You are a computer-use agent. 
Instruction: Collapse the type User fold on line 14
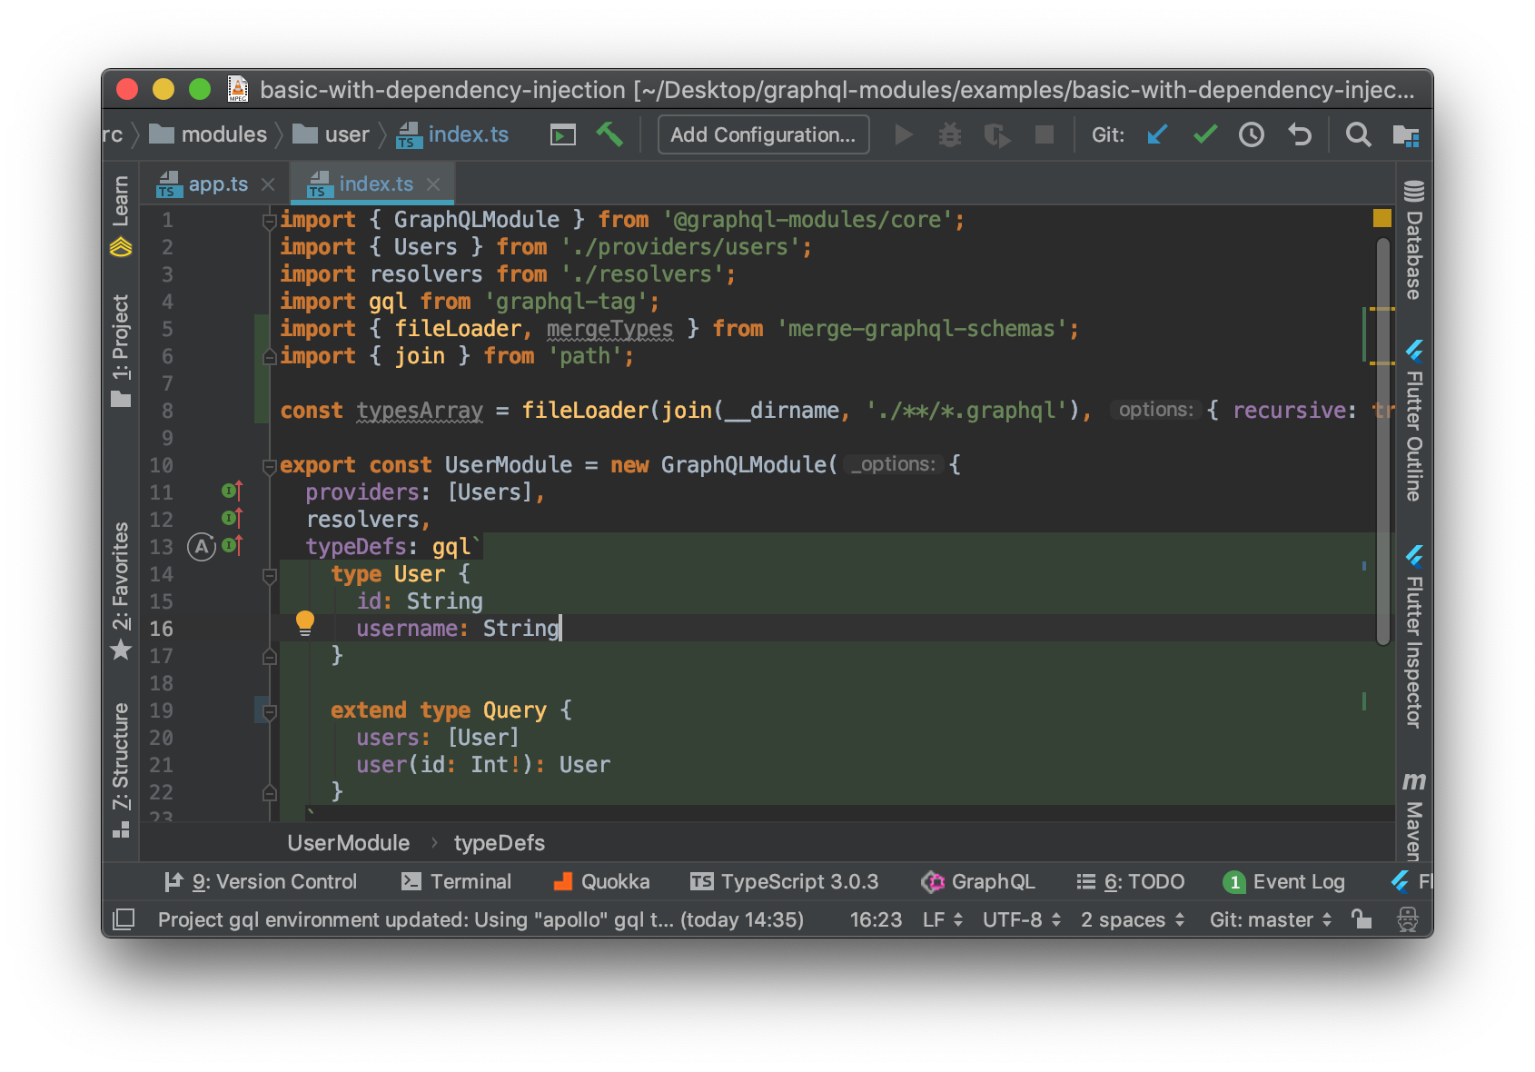[x=270, y=575]
